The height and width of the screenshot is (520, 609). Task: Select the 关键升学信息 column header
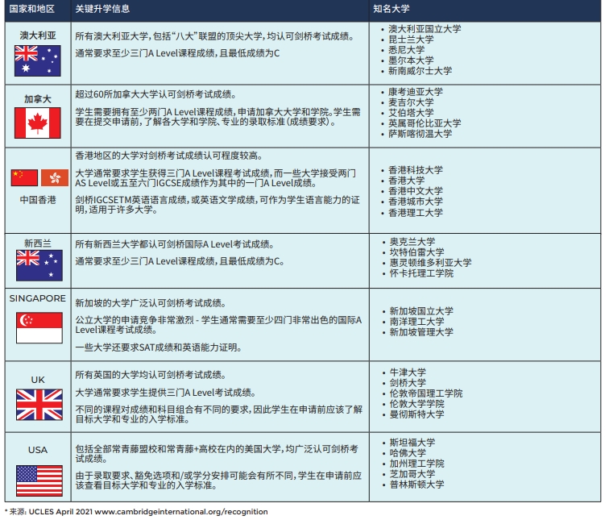pyautogui.click(x=102, y=9)
